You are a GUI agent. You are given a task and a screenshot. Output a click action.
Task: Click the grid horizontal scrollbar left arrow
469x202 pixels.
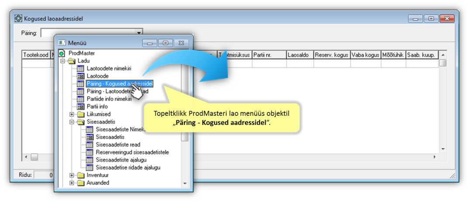(x=26, y=157)
